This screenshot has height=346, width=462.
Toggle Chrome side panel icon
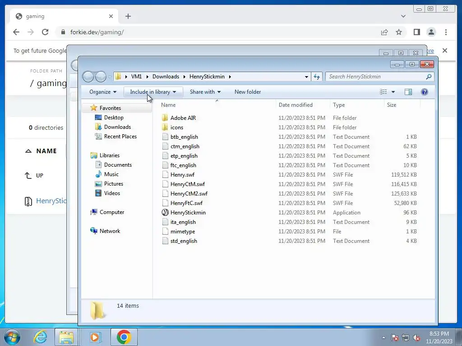click(416, 32)
